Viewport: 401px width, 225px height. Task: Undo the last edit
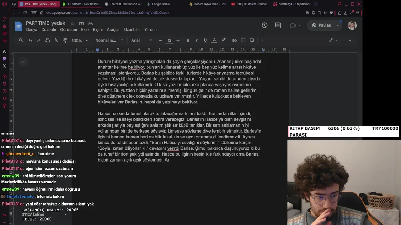30,40
